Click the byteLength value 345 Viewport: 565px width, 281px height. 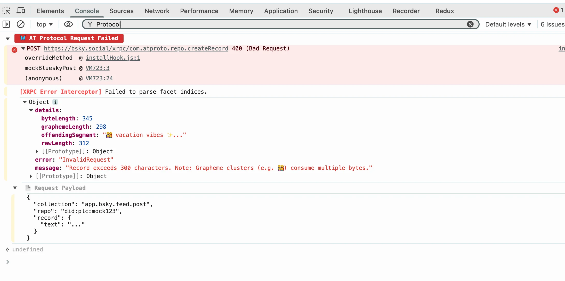point(87,118)
